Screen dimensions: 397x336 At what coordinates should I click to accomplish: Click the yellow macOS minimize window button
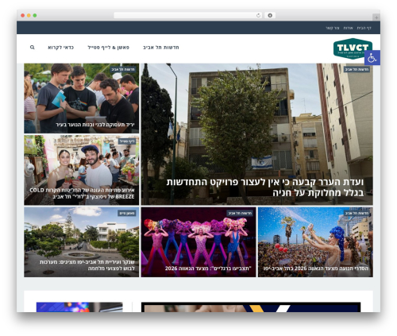[x=29, y=16]
